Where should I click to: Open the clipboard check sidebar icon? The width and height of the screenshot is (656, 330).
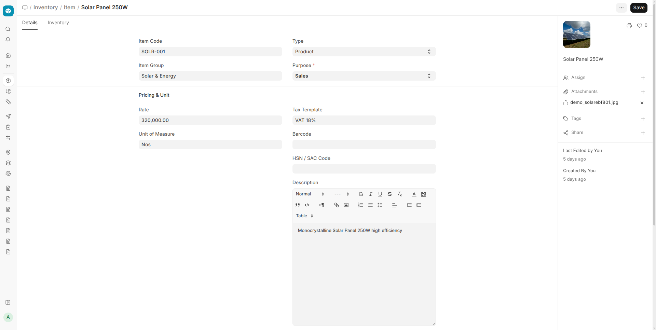[8, 127]
